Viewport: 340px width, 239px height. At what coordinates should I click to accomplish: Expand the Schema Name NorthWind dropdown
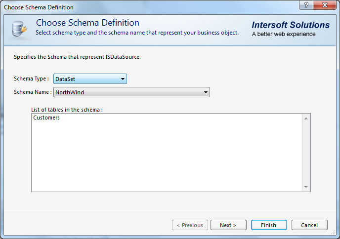coord(131,92)
